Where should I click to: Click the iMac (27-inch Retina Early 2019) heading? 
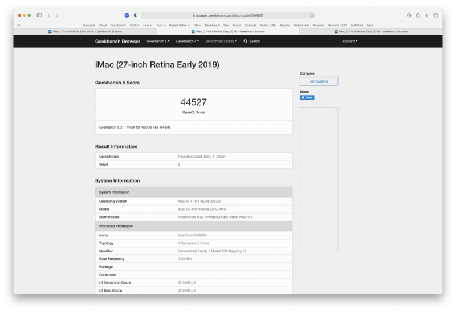157,64
